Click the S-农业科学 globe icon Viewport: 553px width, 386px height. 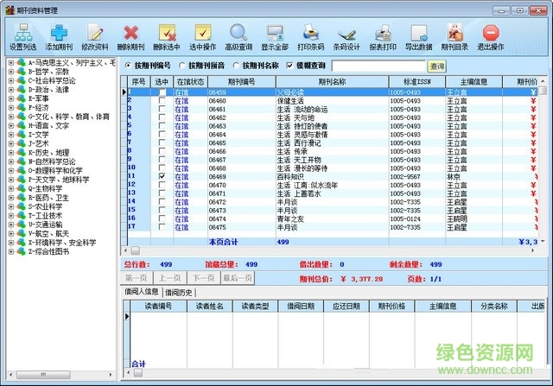coord(21,206)
